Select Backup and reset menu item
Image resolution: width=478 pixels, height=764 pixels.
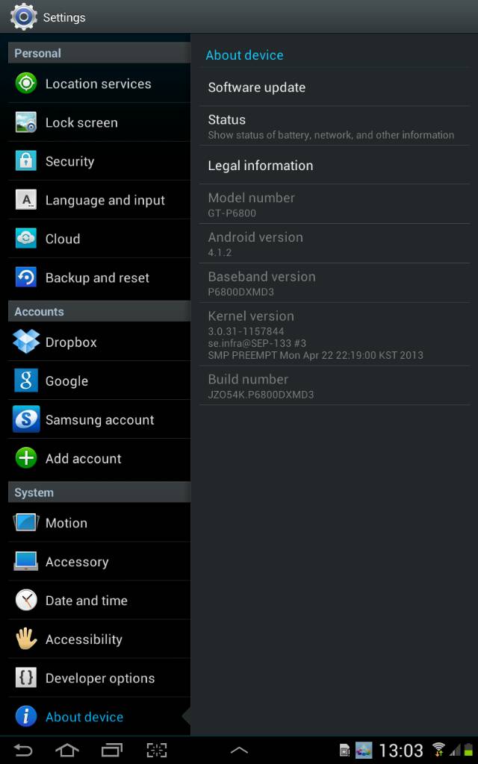tap(99, 278)
